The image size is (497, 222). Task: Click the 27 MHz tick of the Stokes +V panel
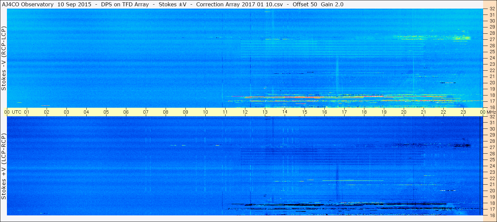492,147
